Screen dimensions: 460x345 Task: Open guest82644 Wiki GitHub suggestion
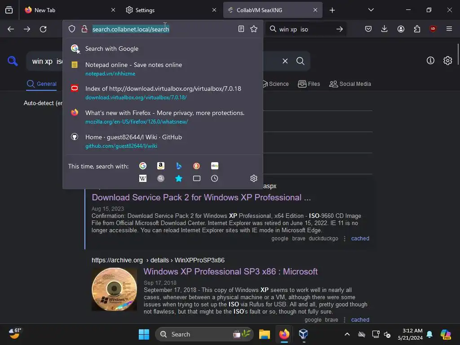point(163,142)
